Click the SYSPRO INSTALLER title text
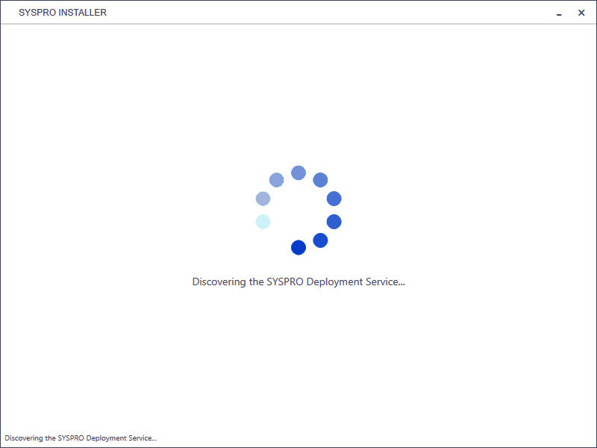The width and height of the screenshot is (597, 448). click(x=63, y=13)
